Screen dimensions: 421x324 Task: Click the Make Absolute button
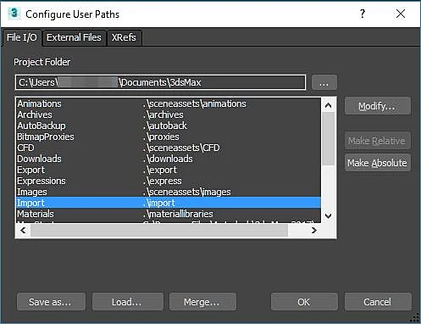pyautogui.click(x=377, y=163)
